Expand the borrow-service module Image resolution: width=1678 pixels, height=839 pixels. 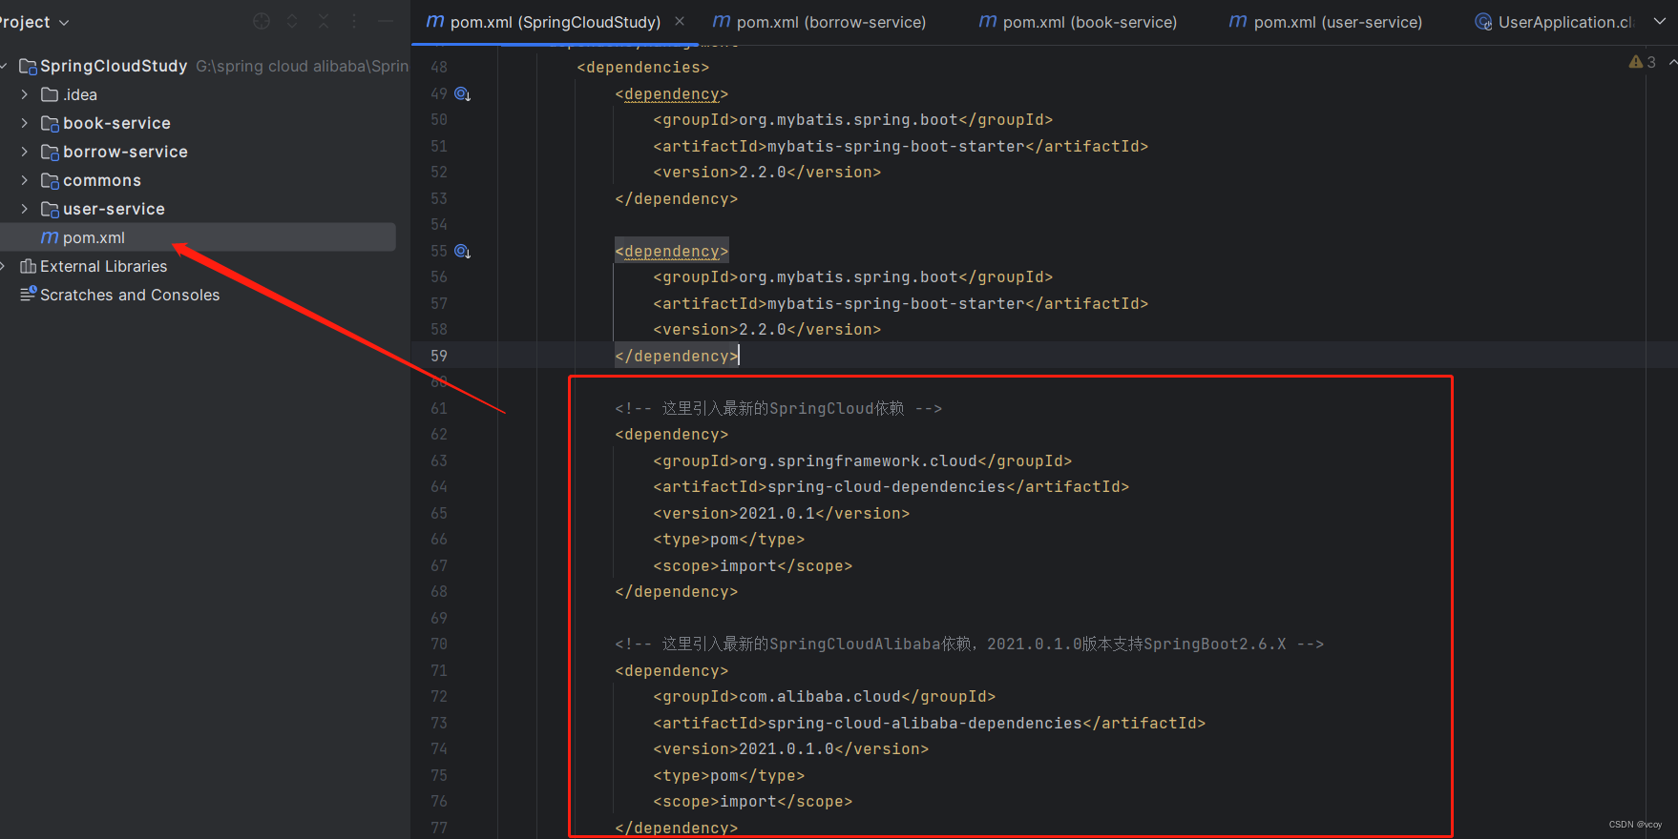pyautogui.click(x=25, y=152)
